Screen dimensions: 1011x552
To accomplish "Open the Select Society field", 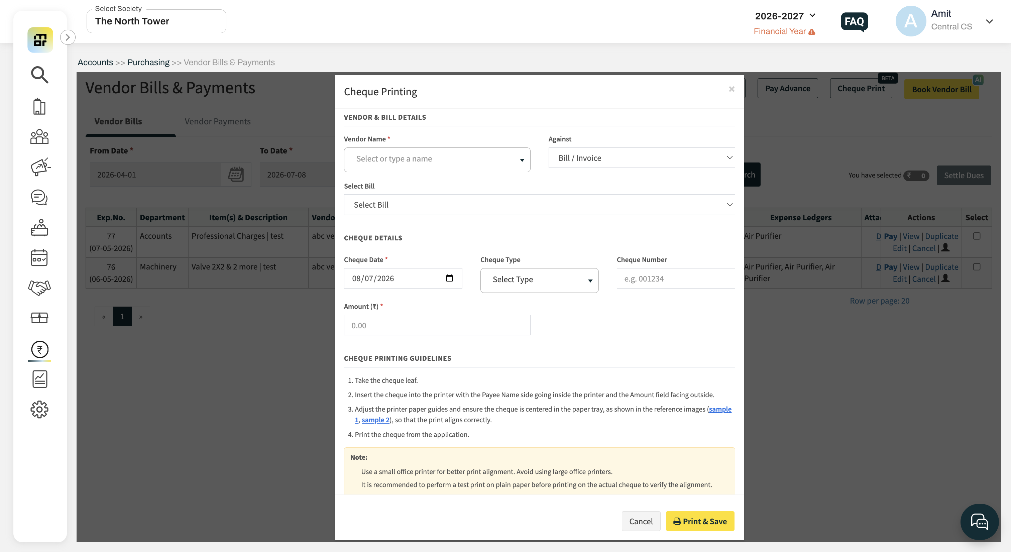I will 156,21.
